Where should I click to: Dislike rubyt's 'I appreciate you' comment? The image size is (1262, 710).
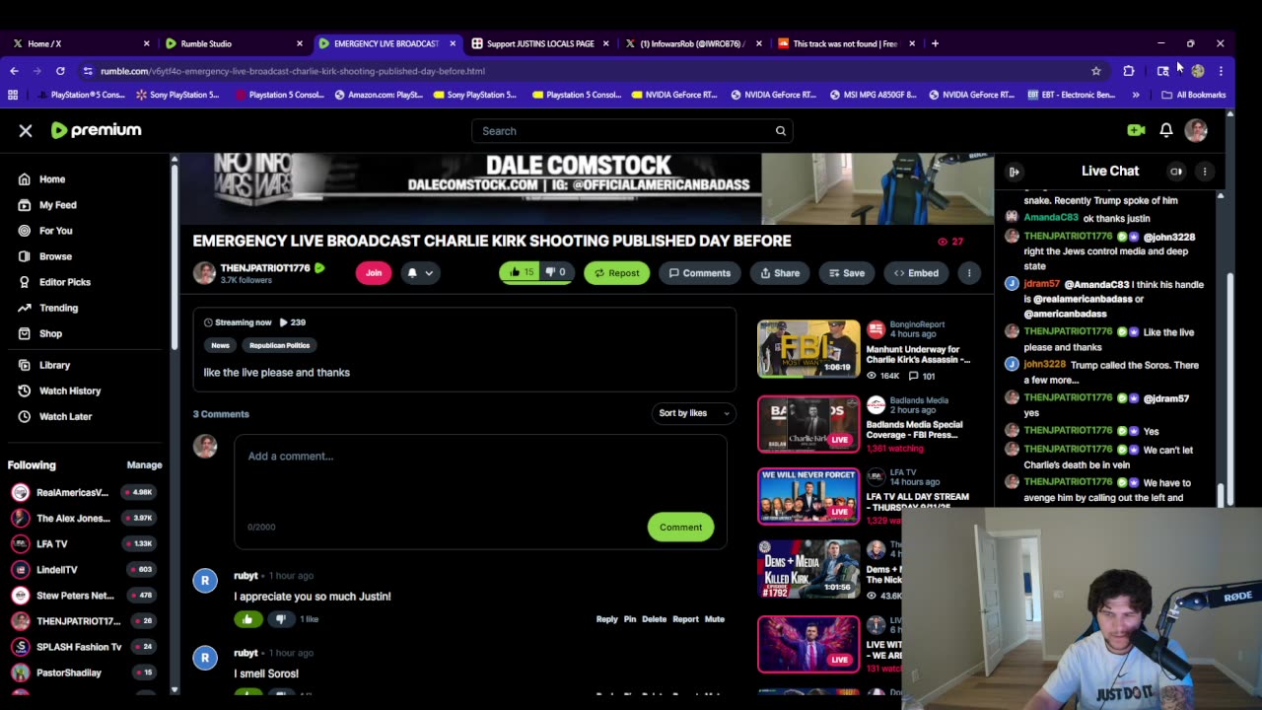281,619
